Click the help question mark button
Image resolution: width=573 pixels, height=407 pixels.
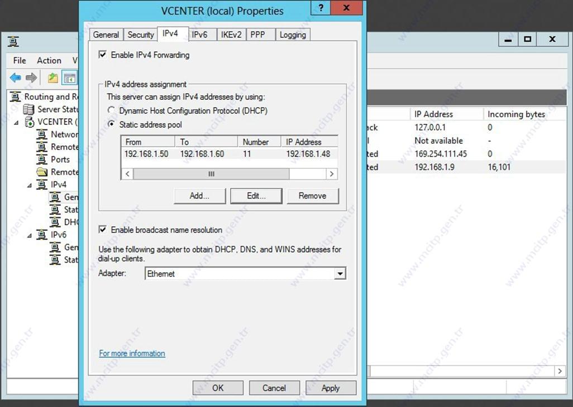pos(321,8)
